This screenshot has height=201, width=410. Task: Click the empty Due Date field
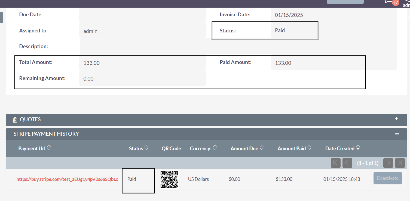[142, 15]
